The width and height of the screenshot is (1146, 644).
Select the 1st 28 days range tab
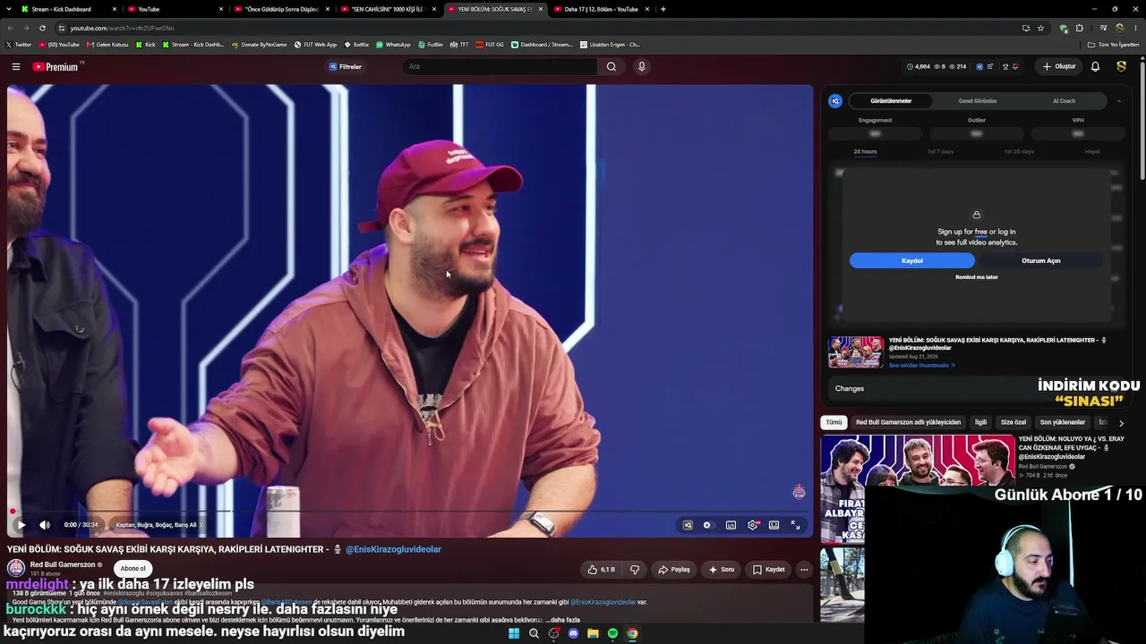click(x=1019, y=151)
